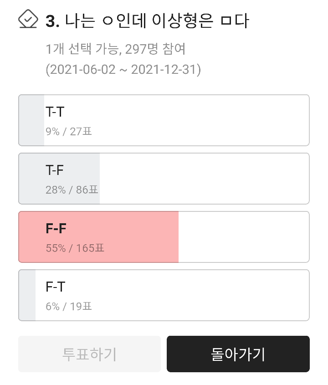The image size is (328, 385).
Task: Click the black 돌아가기 button
Action: coord(238,354)
